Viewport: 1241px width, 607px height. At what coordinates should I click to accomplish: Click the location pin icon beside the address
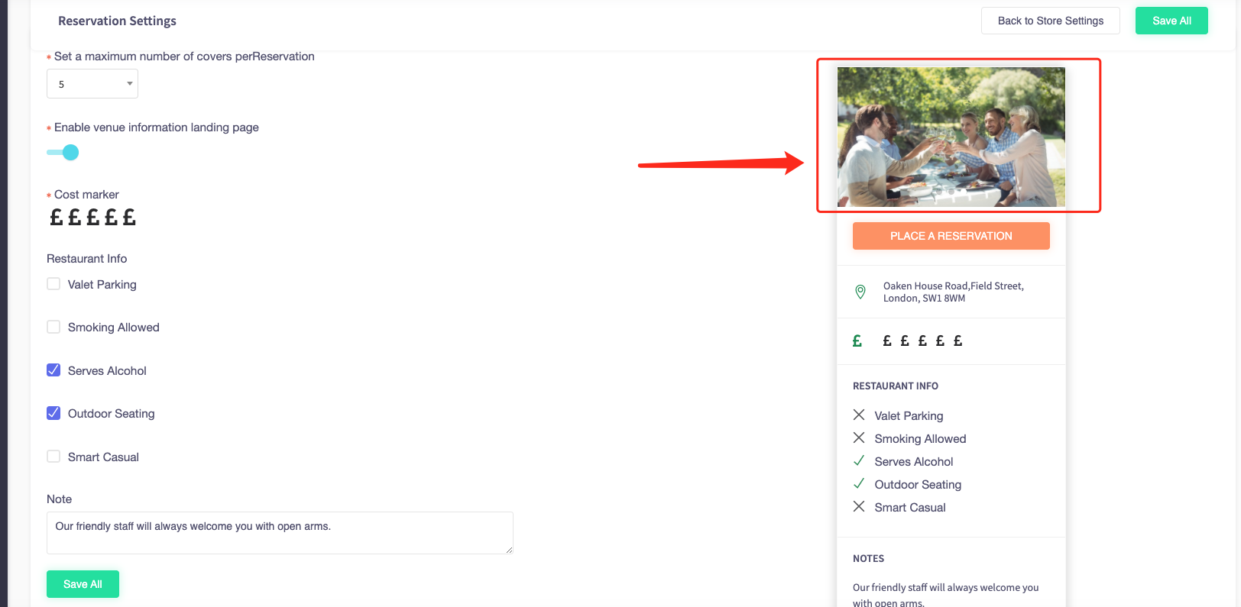click(x=860, y=292)
